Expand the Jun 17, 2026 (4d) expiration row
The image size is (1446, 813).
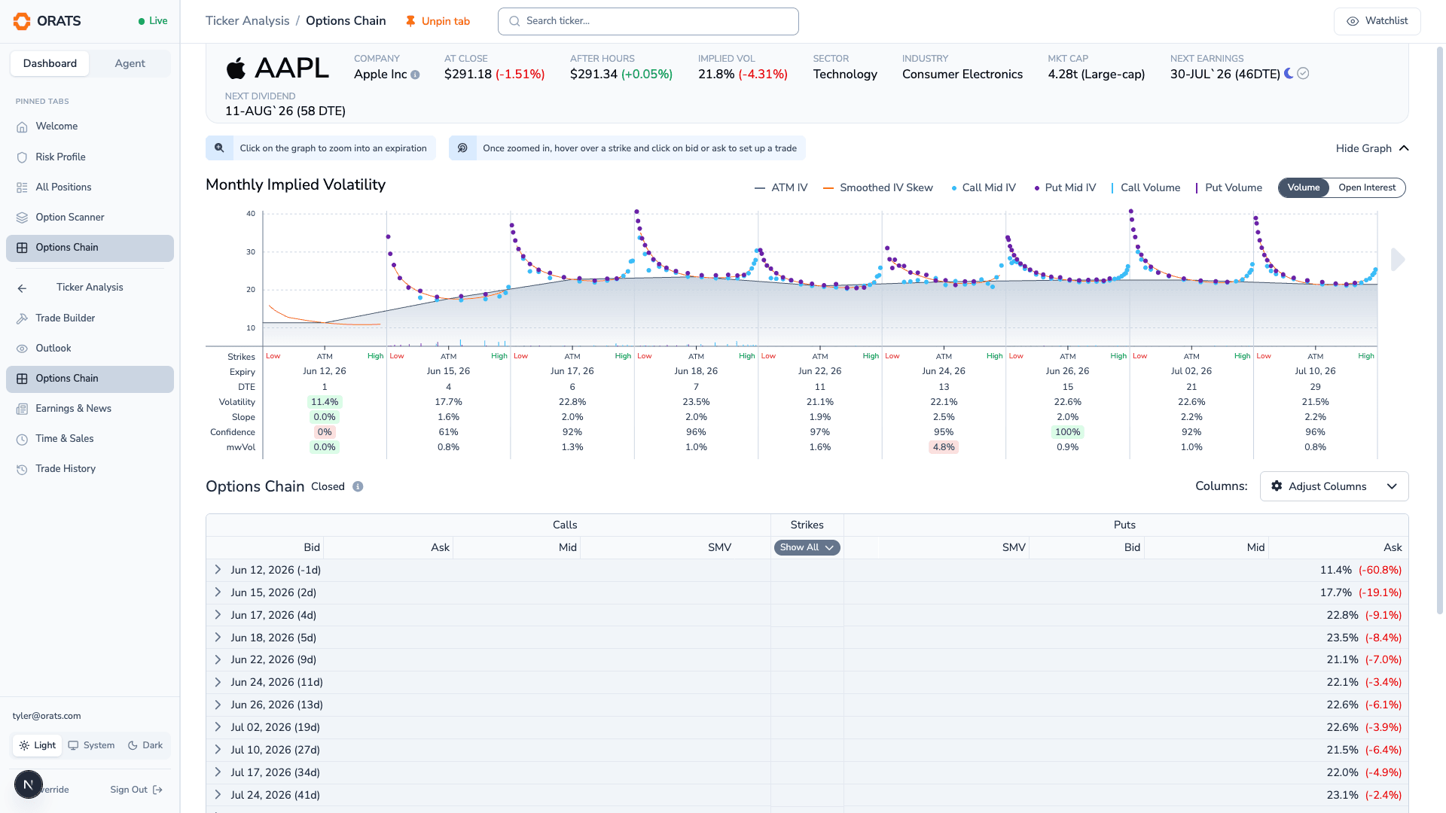coord(218,615)
